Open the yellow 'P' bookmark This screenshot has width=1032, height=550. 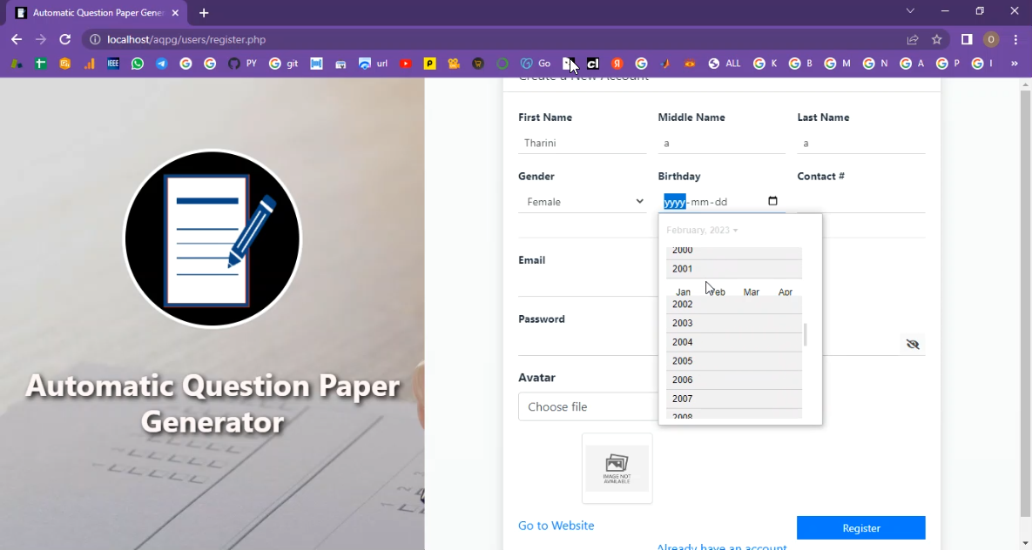[x=429, y=64]
